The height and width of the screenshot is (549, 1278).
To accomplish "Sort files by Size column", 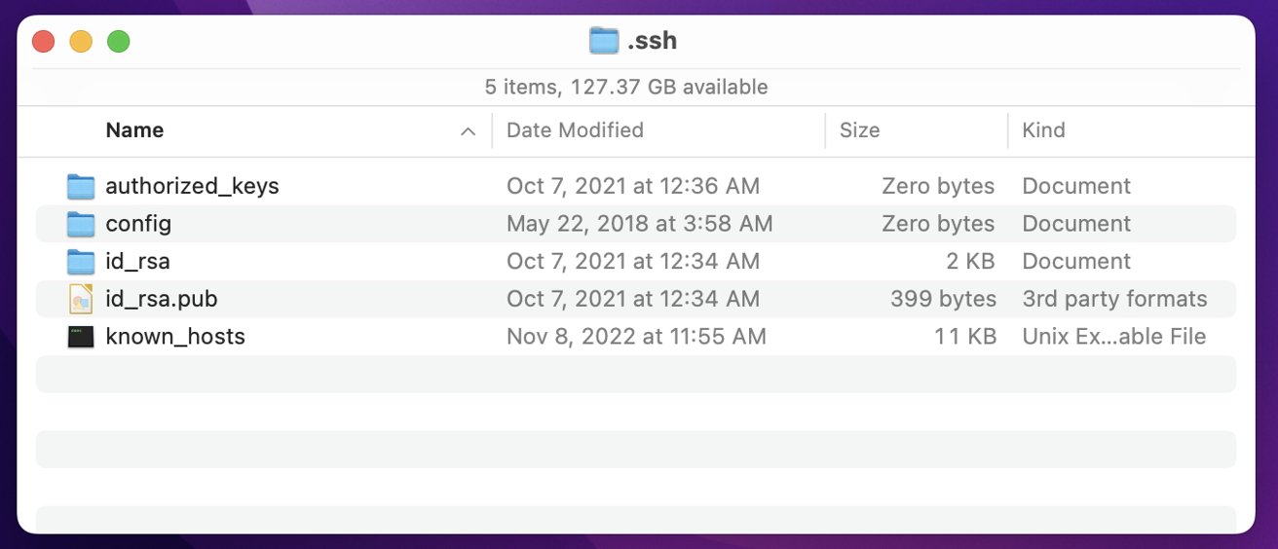I will tap(859, 130).
